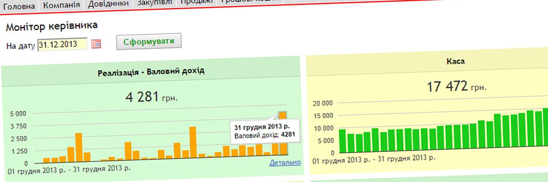Open the Детально link
This screenshot has height=182, width=548.
pyautogui.click(x=285, y=162)
